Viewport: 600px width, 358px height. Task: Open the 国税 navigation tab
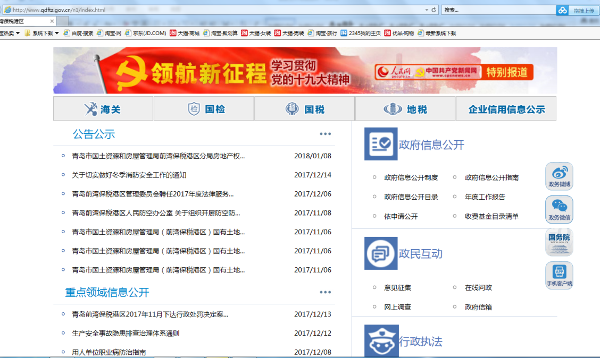coord(304,109)
